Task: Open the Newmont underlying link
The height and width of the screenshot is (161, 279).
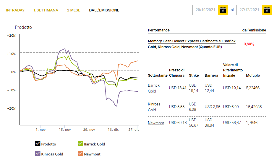Action: 156,123
